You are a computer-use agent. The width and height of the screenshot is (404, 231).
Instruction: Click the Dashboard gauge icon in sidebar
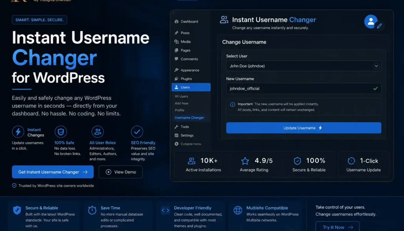click(176, 22)
